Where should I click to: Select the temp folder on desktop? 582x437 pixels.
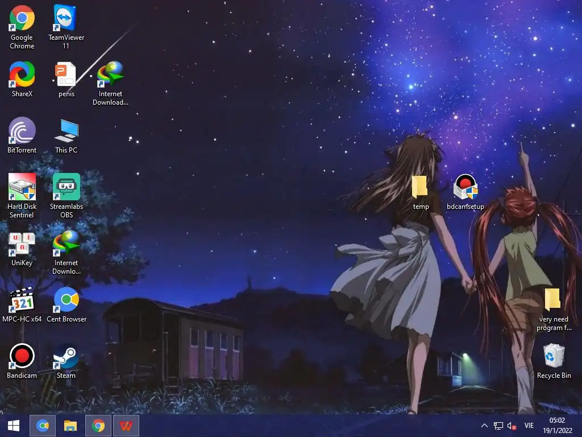pyautogui.click(x=421, y=192)
